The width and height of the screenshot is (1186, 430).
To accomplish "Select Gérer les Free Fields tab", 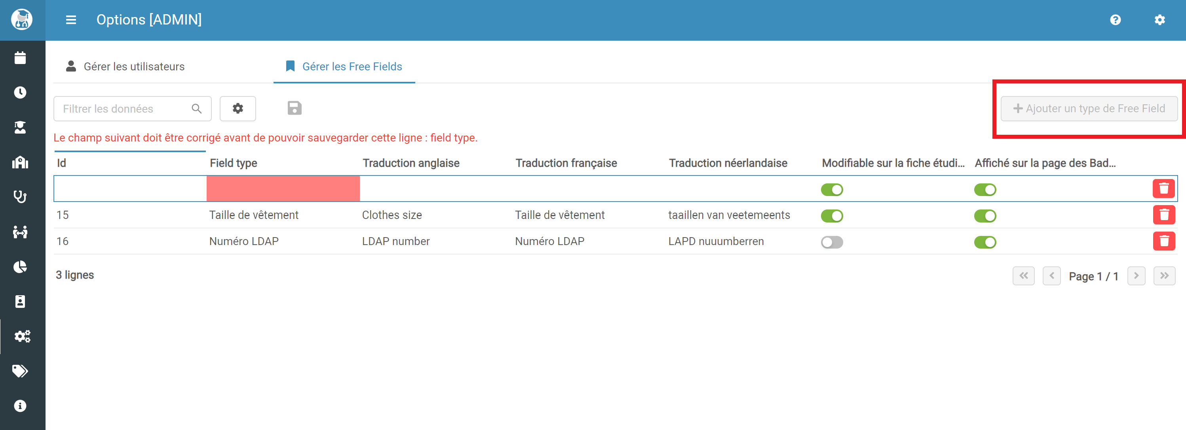I will coord(344,67).
